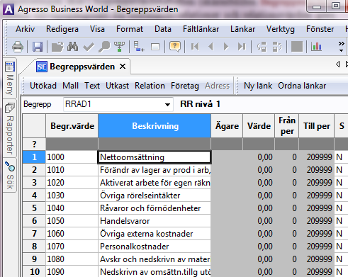Viewport: 348px width, 277px height.
Task: Click the 1030 value cell
Action: click(72, 196)
